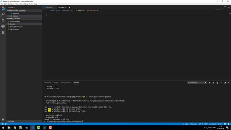Change line ending via CRLF
The image size is (231, 130).
pyautogui.click(x=206, y=124)
